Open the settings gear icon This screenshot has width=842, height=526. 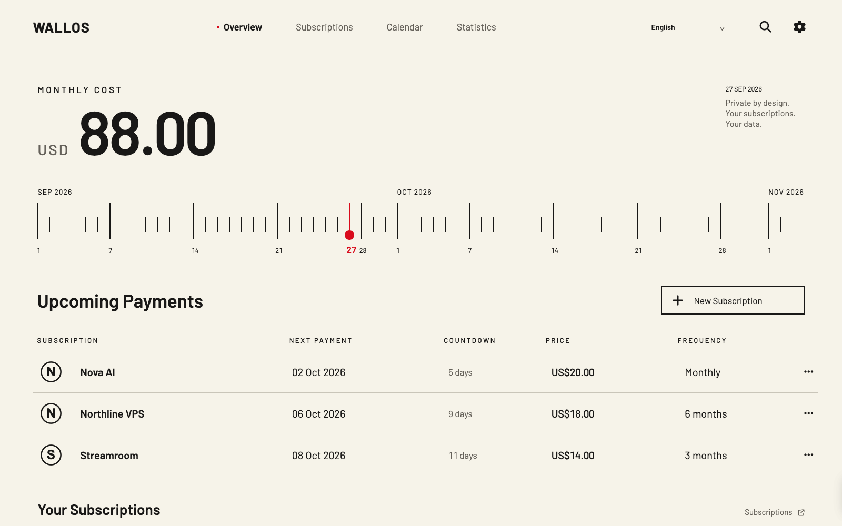[799, 27]
